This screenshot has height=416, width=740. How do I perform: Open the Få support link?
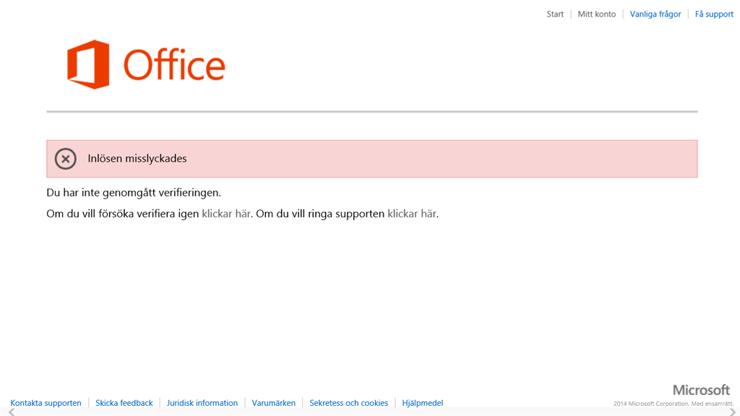(x=714, y=14)
